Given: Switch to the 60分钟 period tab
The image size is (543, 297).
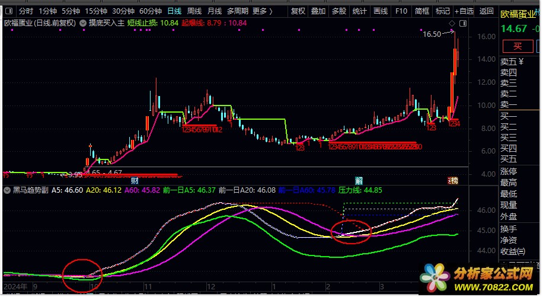Looking at the screenshot, I should point(150,11).
